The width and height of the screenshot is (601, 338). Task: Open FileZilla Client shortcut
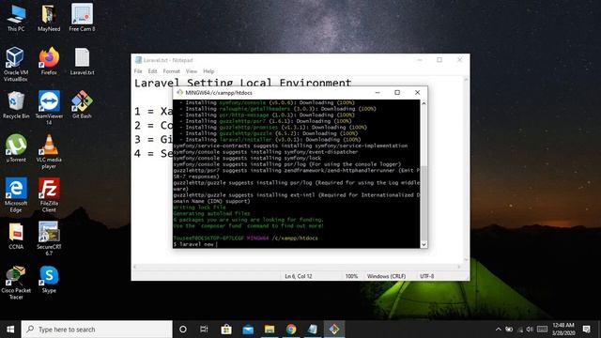(x=49, y=195)
